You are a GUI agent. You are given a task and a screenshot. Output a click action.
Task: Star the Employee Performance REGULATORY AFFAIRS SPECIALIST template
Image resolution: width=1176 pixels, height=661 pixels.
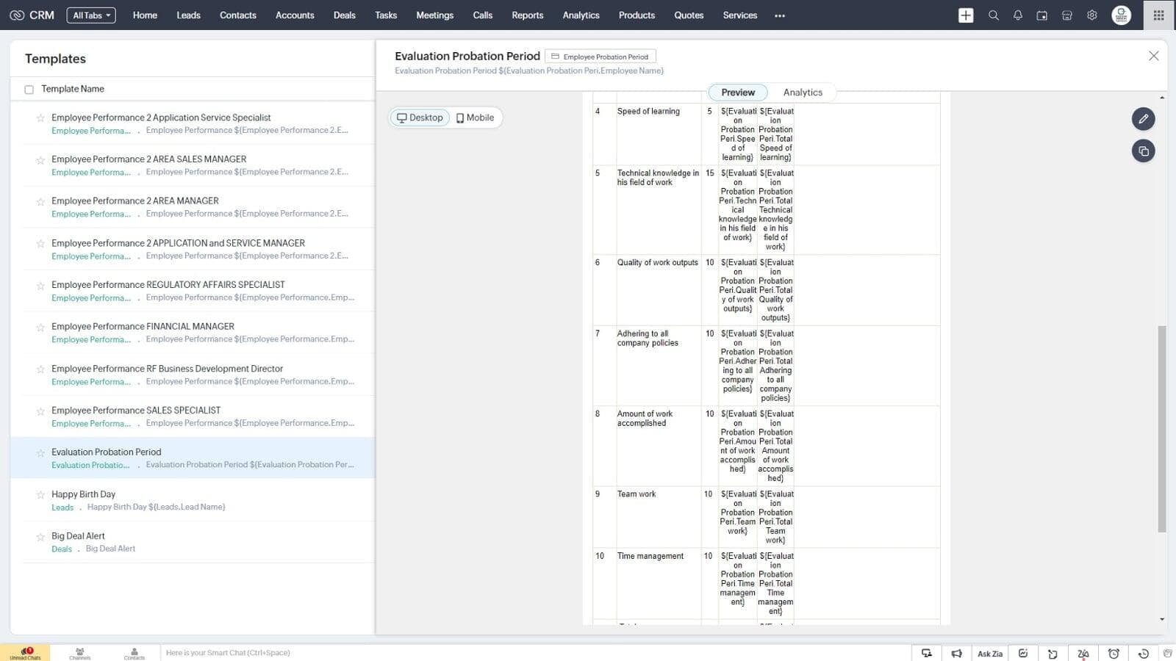click(x=40, y=286)
